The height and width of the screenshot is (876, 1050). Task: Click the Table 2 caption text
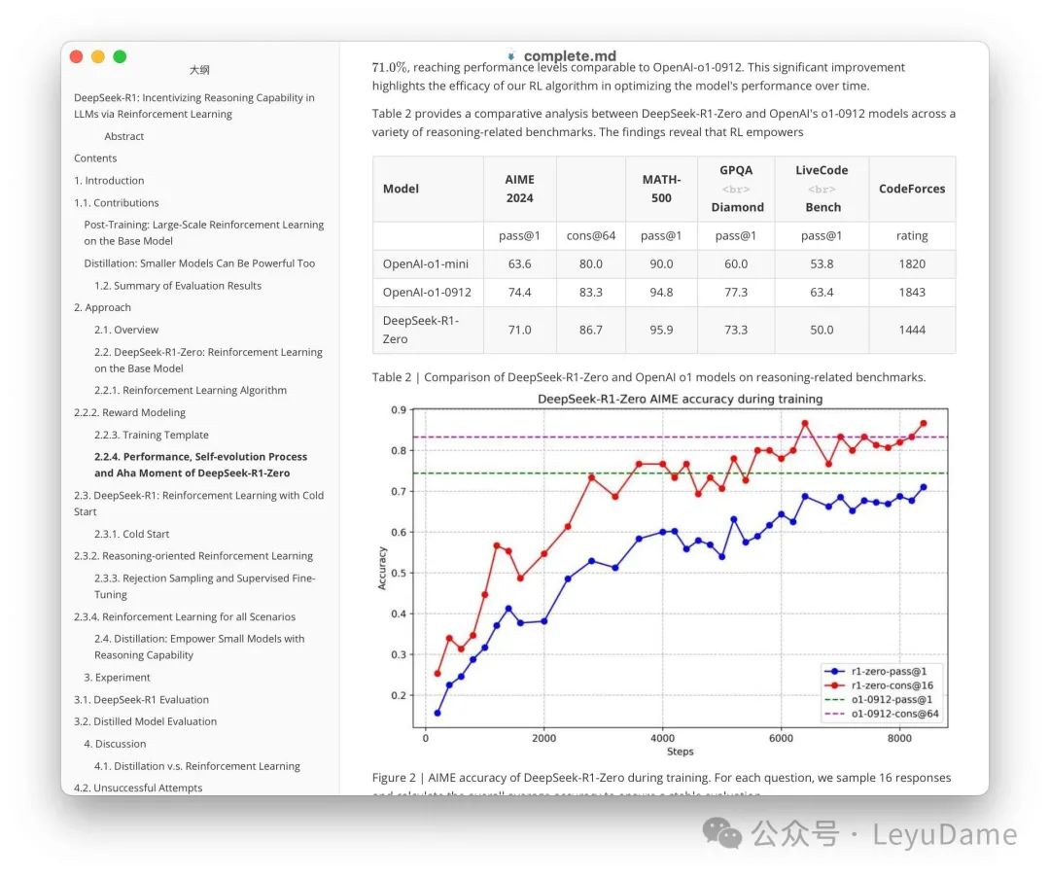pos(648,377)
